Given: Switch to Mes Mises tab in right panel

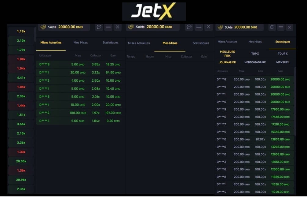Looking at the screenshot, I should (x=255, y=42).
